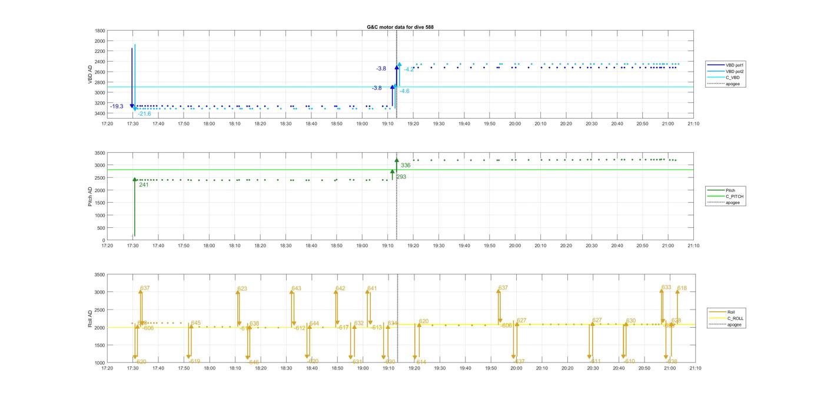Screen dimensions: 824x407
Task: Click the '500' tick on the Pitch axis
Action: click(x=101, y=228)
